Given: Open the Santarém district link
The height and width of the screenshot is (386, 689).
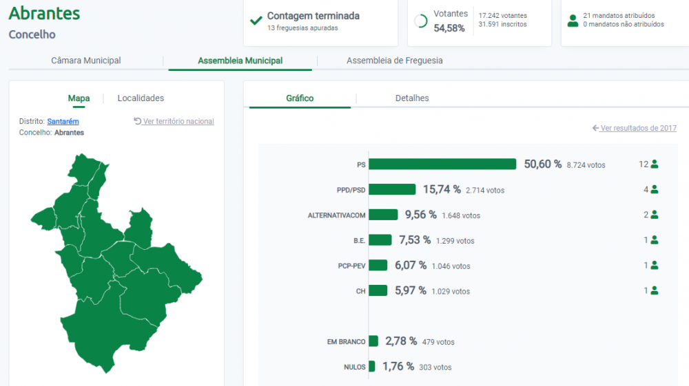Looking at the screenshot, I should click(x=63, y=122).
